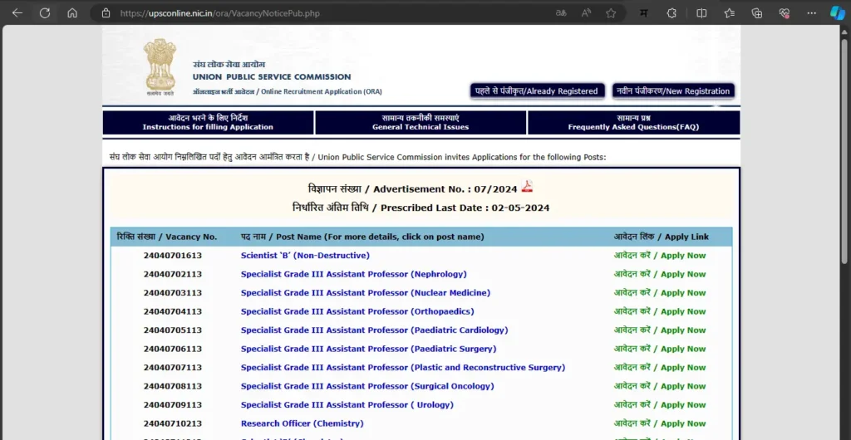Reload the page with the refresh icon
Screen dimensions: 851x440
click(45, 13)
